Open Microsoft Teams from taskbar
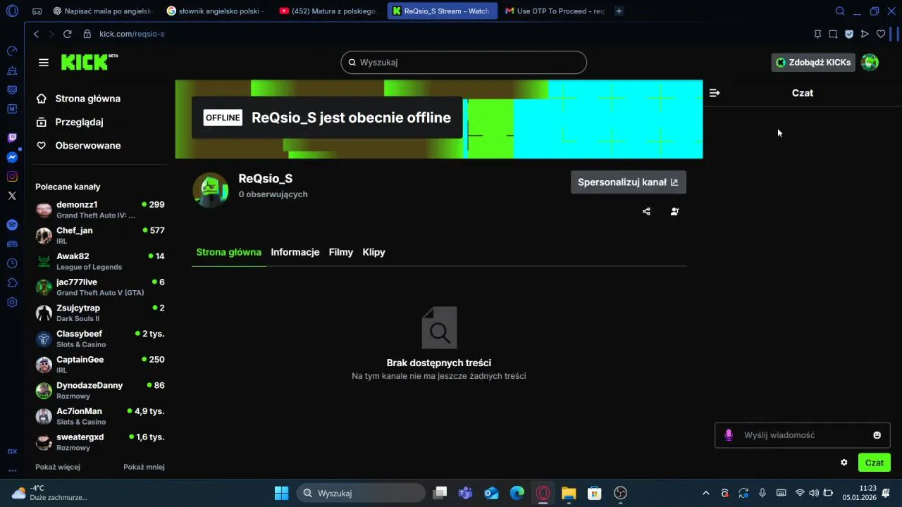 click(x=465, y=493)
